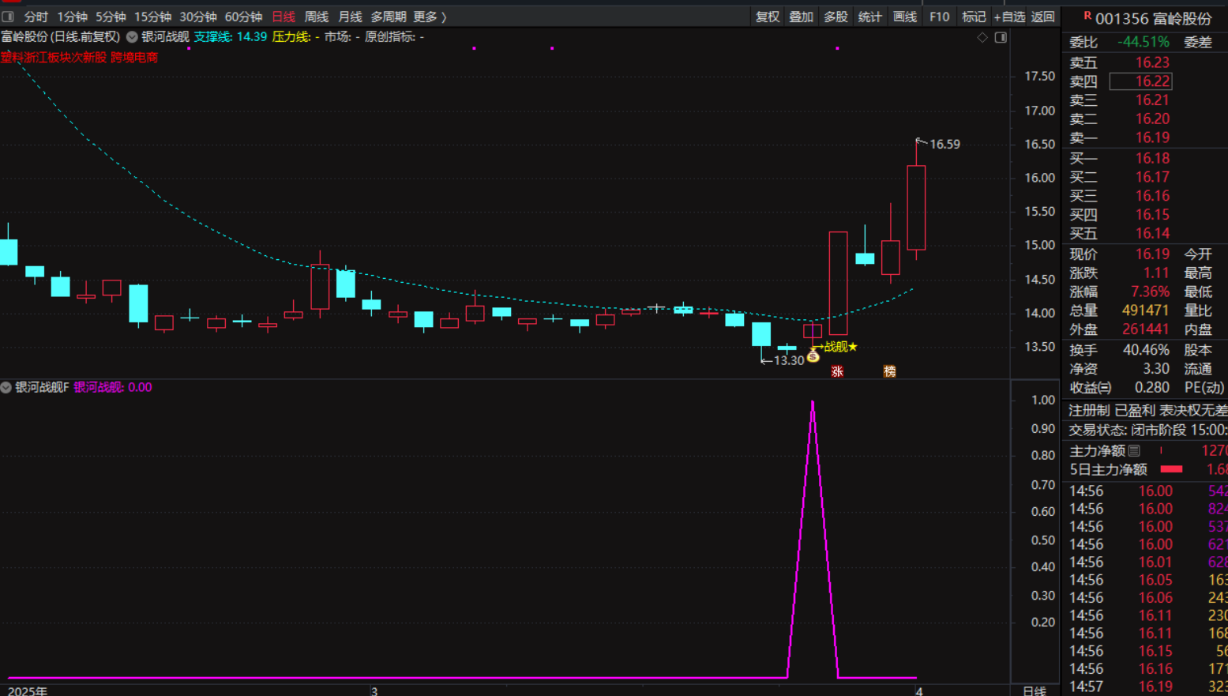The width and height of the screenshot is (1228, 696).
Task: Click the +自选 button to add to watchlist
Action: [x=1008, y=17]
